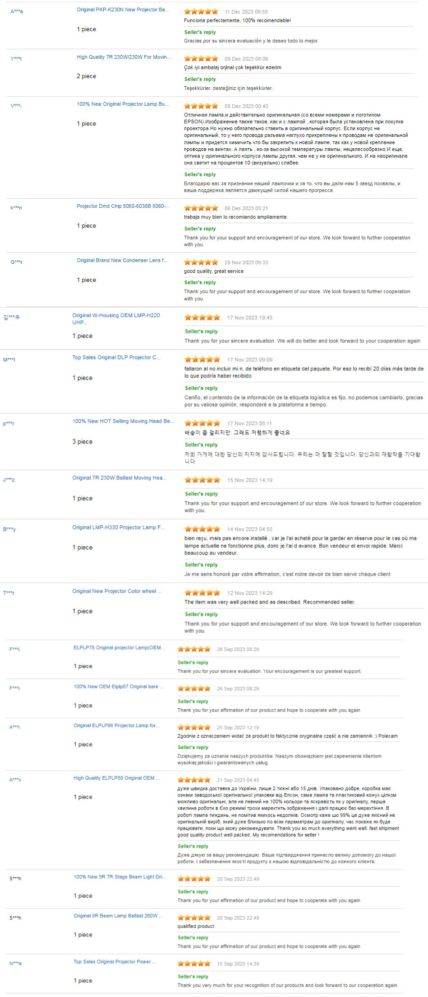Select the review text 'Funciona perfectamente, 100% recomendable!'
The height and width of the screenshot is (997, 428).
237,20
